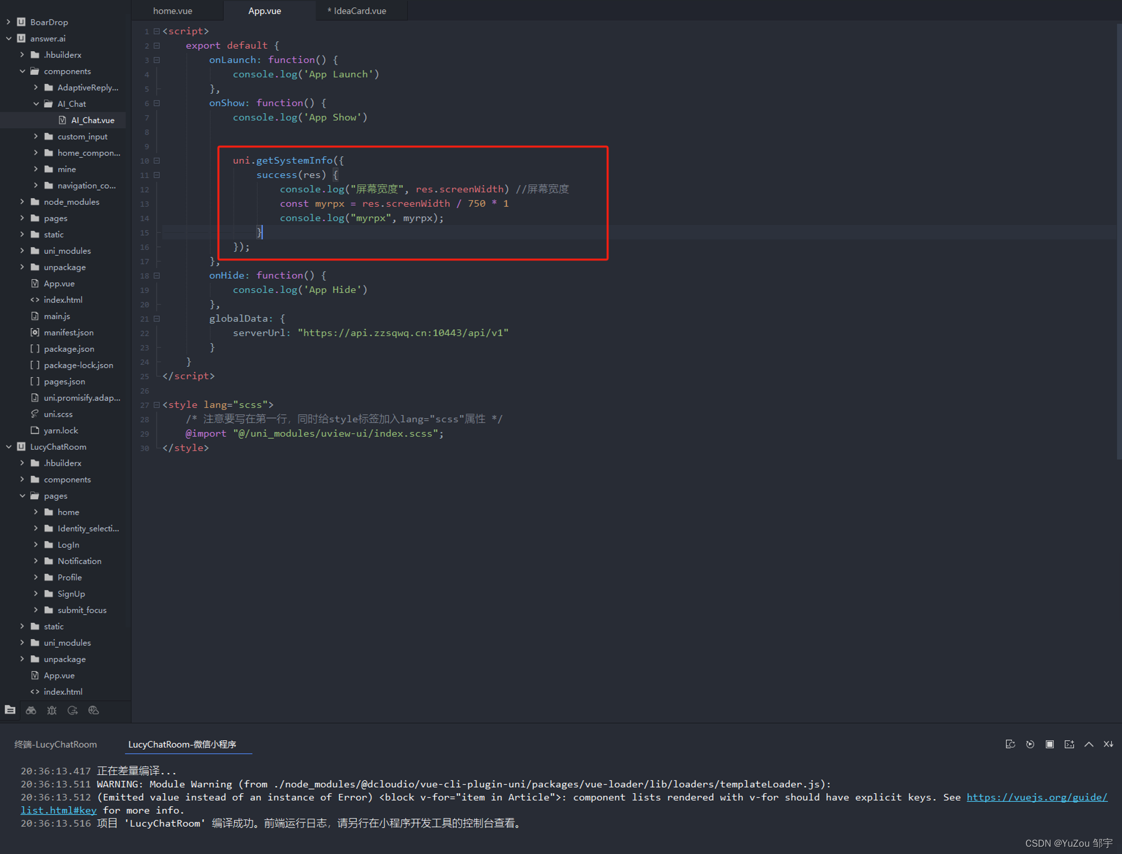Switch to the home.vue tab
Screen dimensions: 1122x854
point(173,11)
